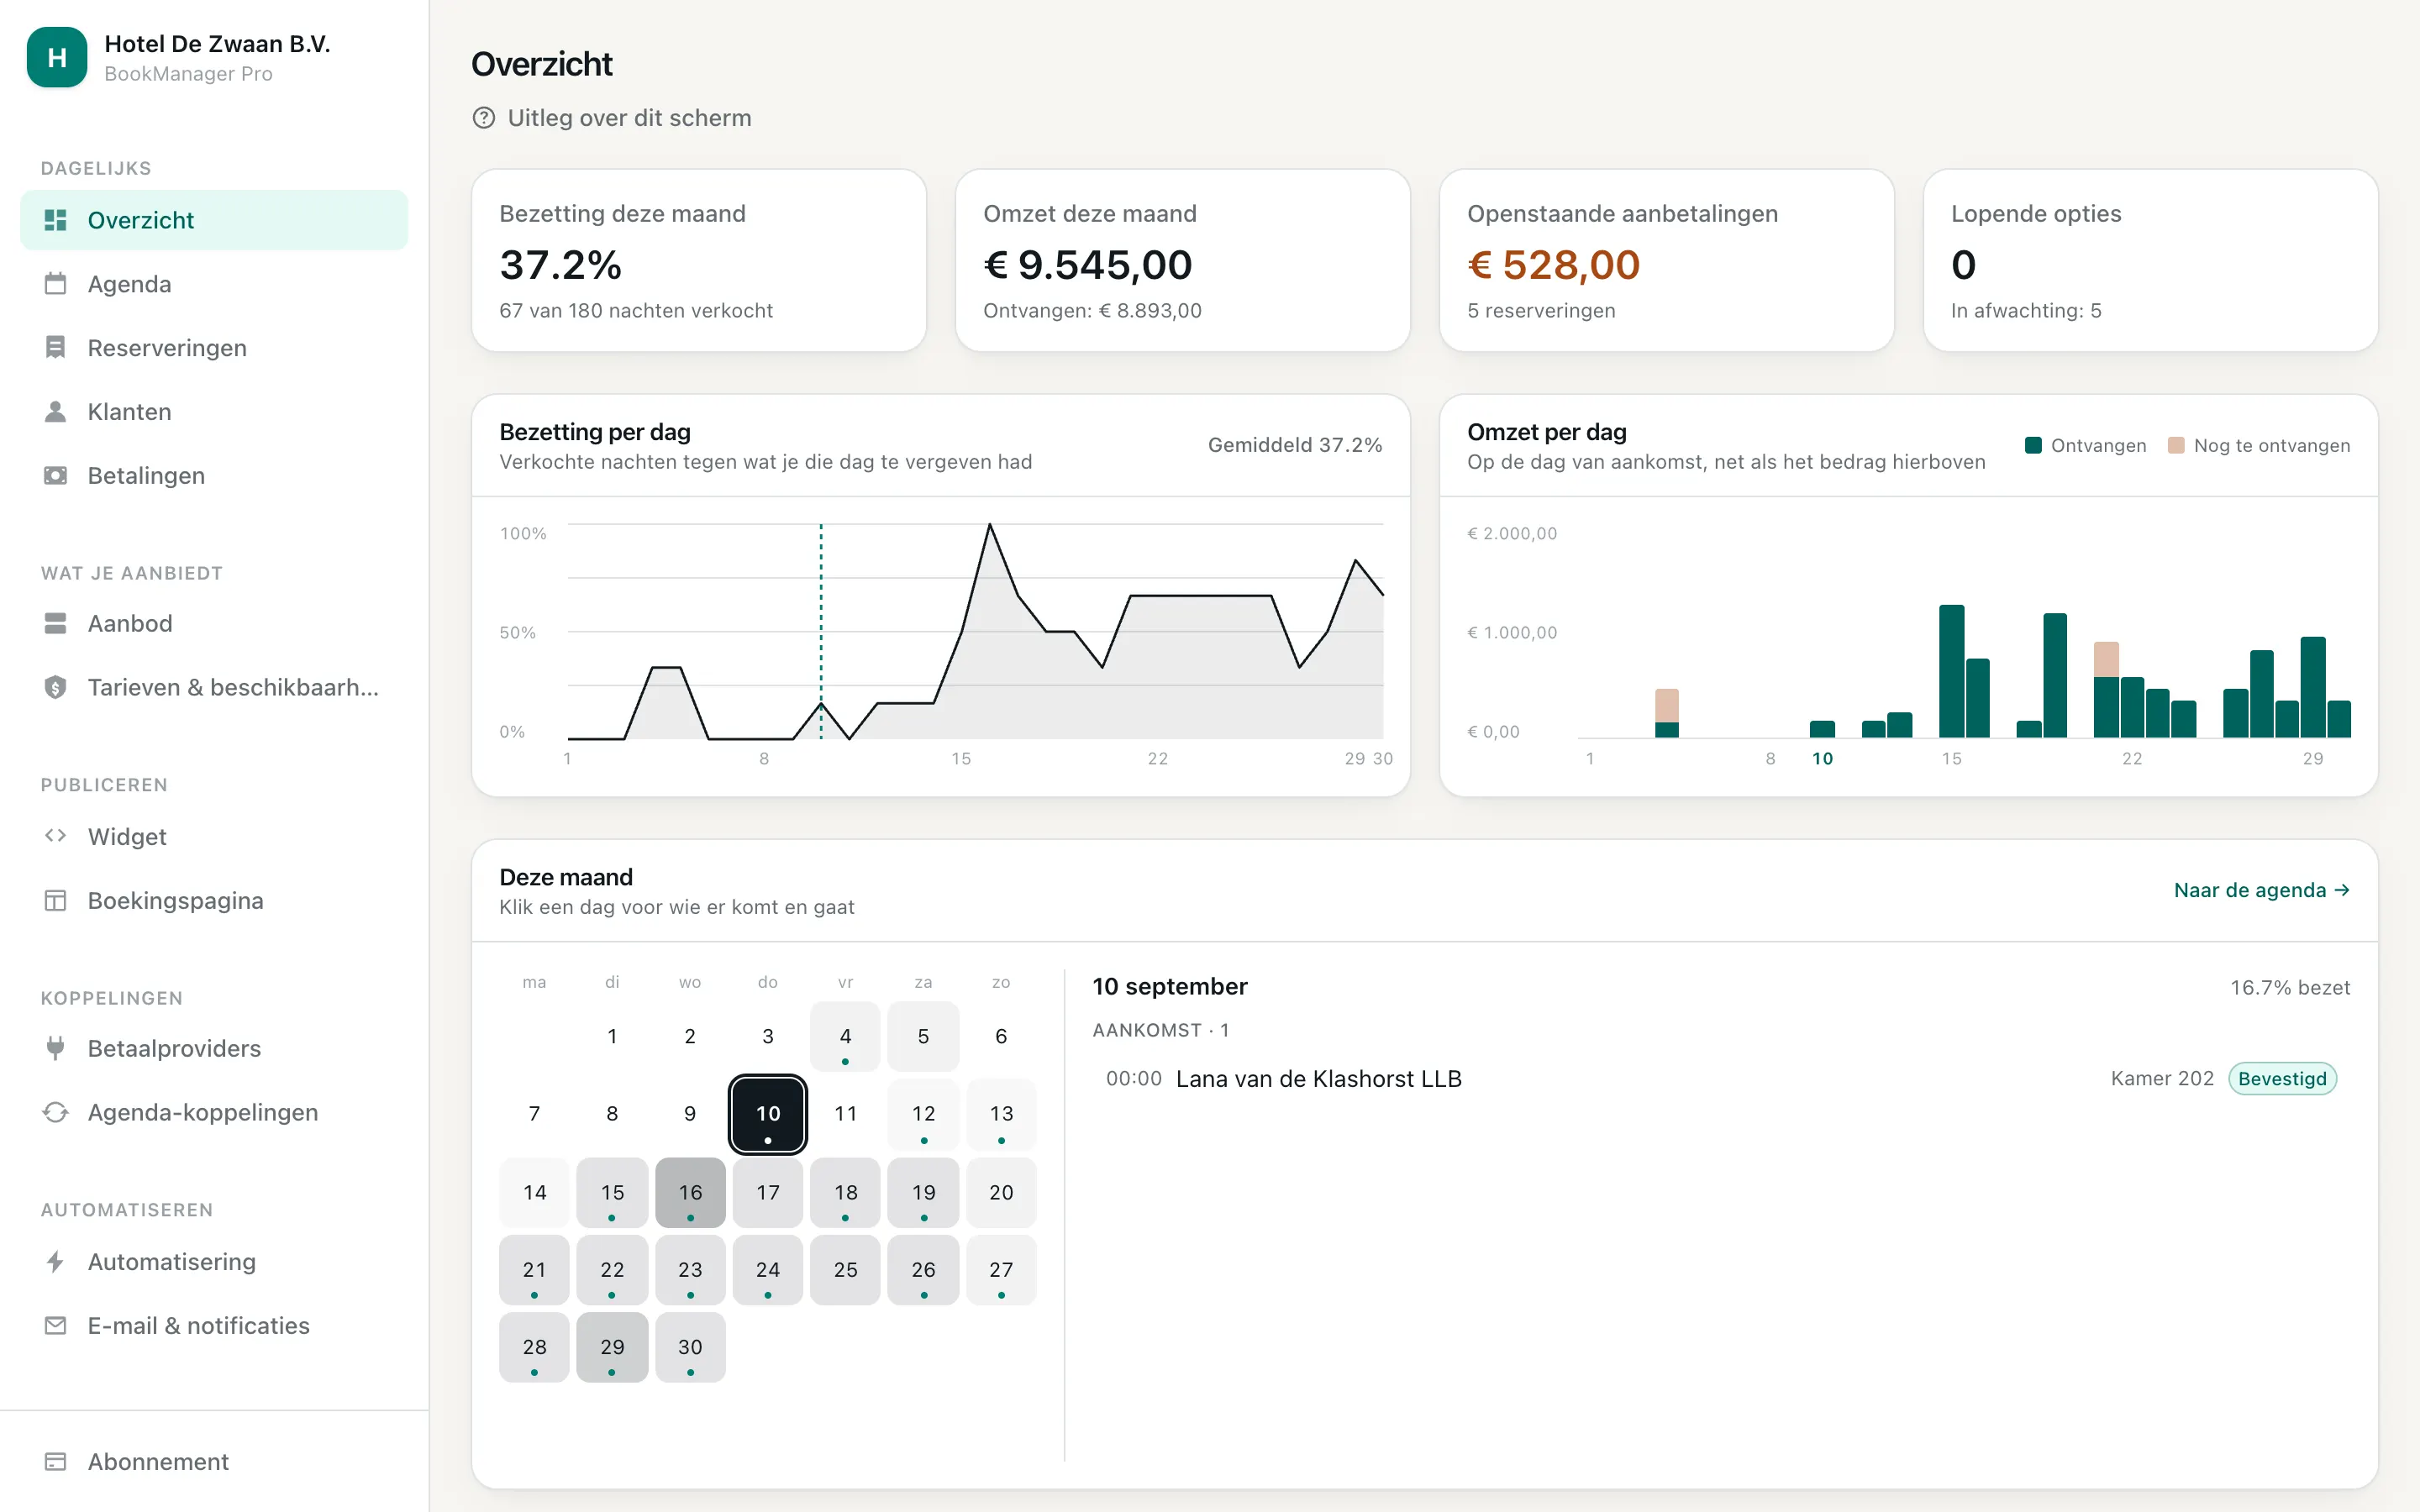Select Klanten in the sidebar
This screenshot has width=2420, height=1512.
tap(214, 412)
